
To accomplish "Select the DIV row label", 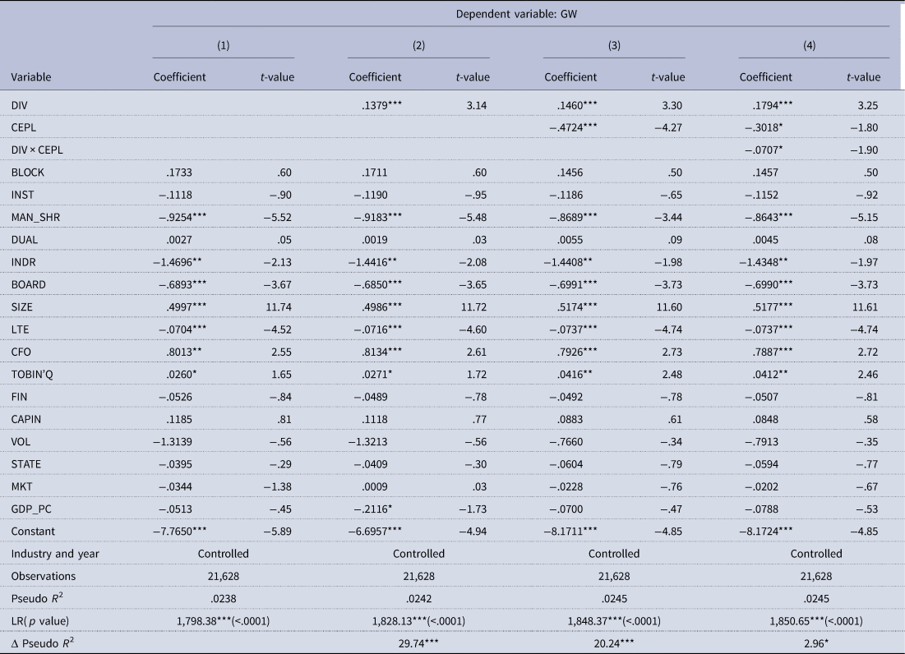I will [19, 105].
